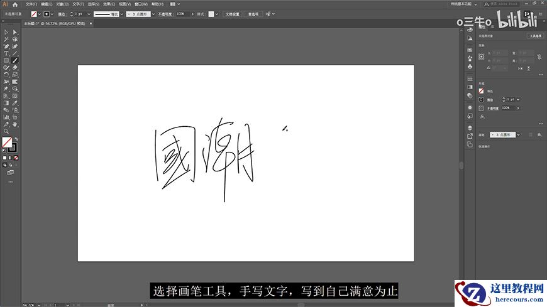Toggle constrain width and height proportions link

point(539,57)
